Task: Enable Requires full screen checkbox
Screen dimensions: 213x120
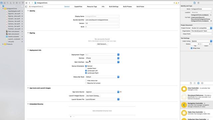Action: coord(86,83)
